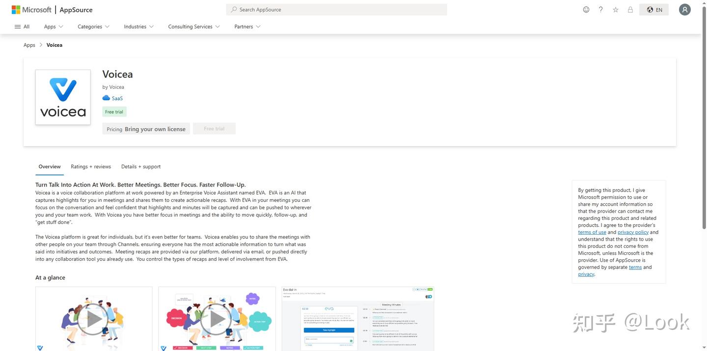The height and width of the screenshot is (351, 707).
Task: Click the Microsoft logo
Action: 31,10
